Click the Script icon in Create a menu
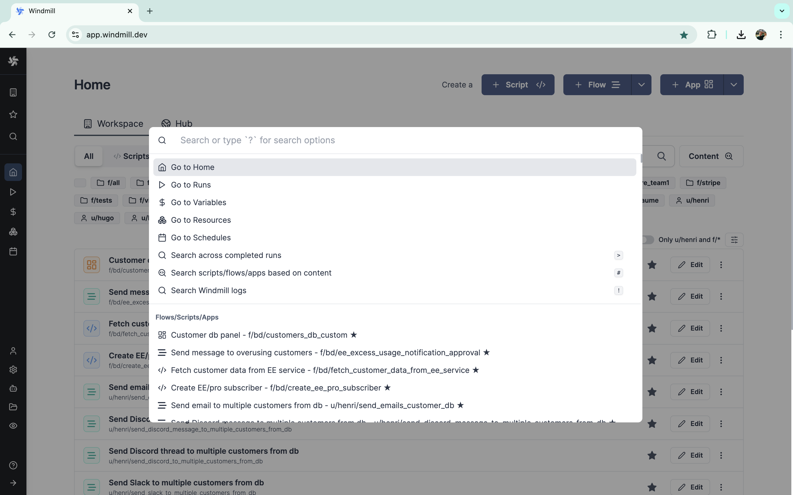The width and height of the screenshot is (793, 495). pyautogui.click(x=541, y=84)
